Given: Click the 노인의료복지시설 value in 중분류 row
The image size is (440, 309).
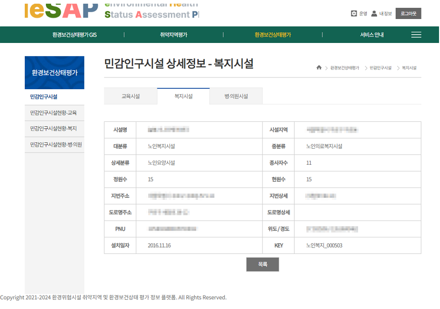Looking at the screenshot, I should (324, 146).
